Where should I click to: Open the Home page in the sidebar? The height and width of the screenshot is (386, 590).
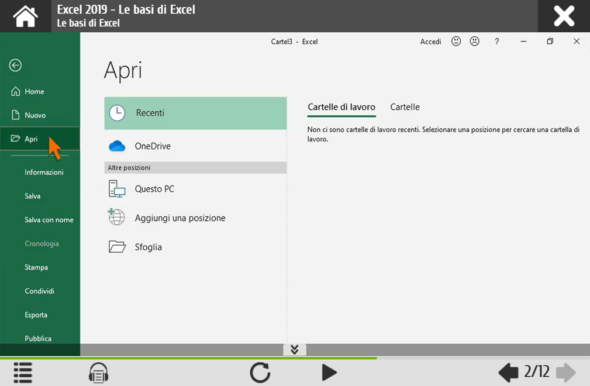pos(40,91)
